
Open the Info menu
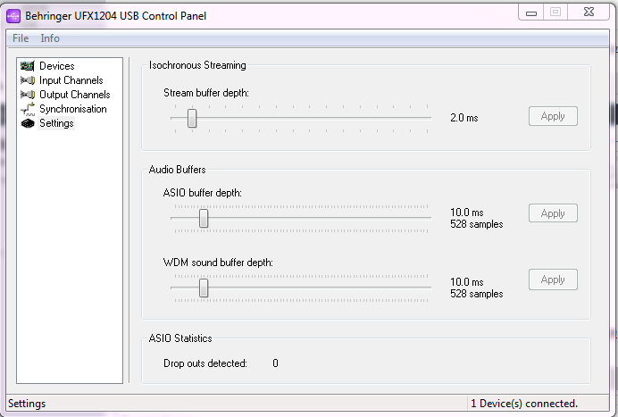50,38
